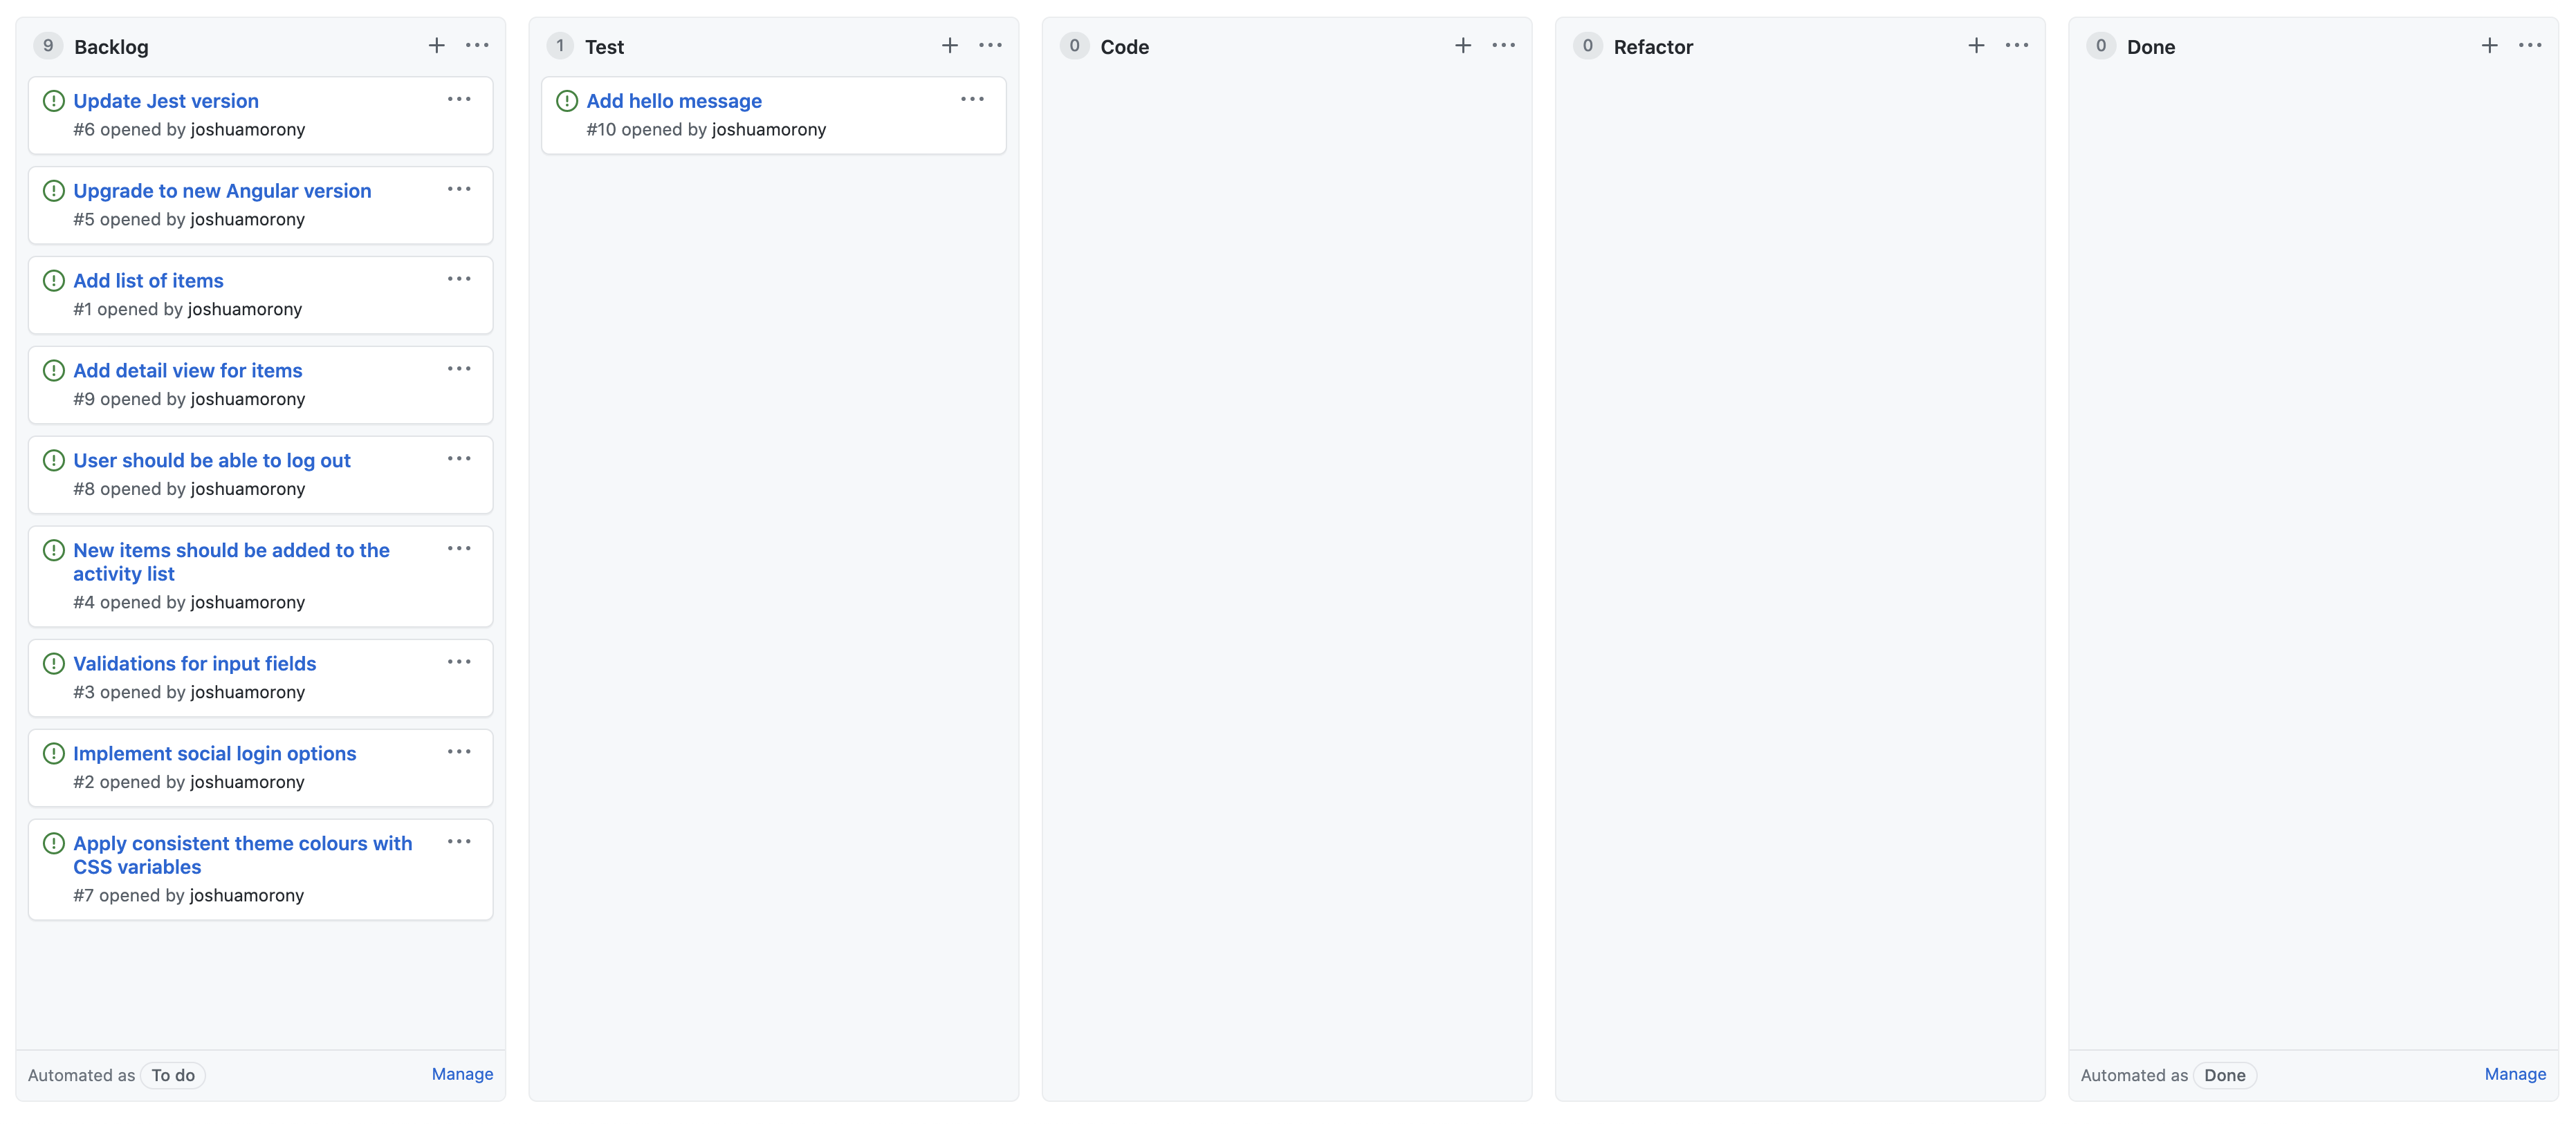
Task: Click the 'To do' automation badge
Action: [x=173, y=1075]
